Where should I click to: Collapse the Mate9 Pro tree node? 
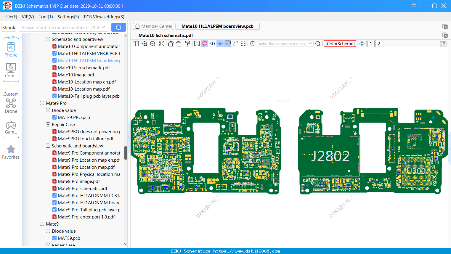coord(42,103)
